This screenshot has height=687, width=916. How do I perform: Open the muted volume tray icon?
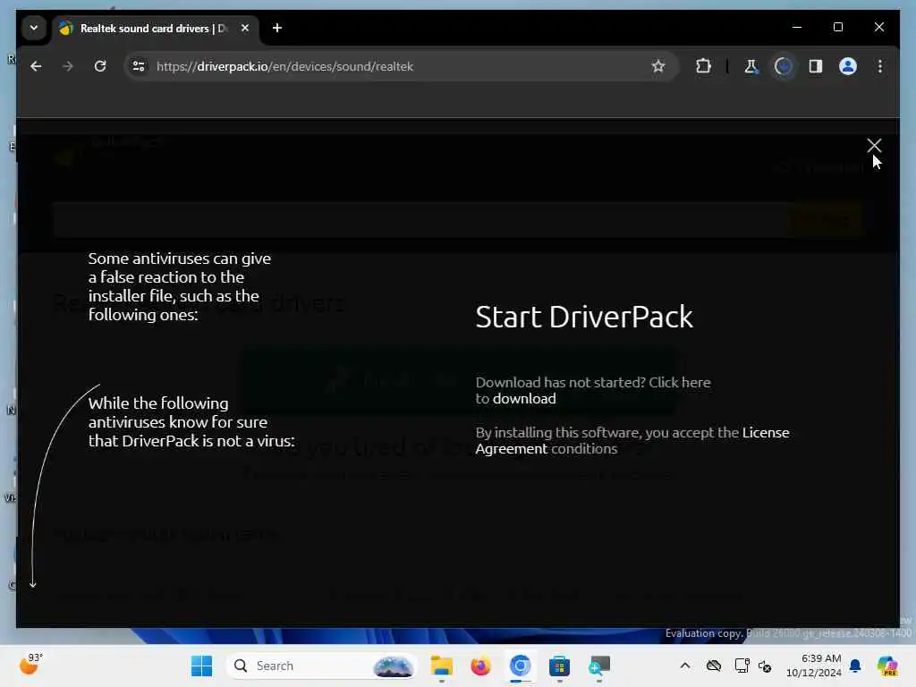click(x=765, y=666)
